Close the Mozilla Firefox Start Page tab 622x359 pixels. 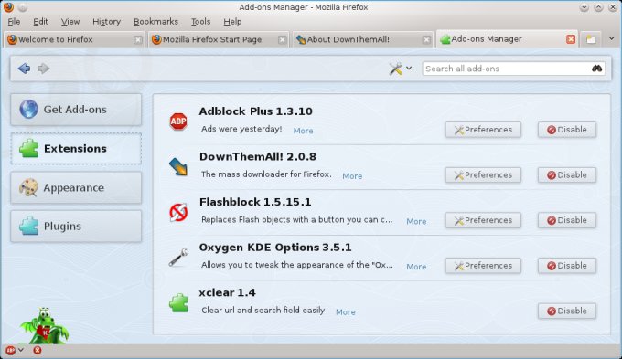pyautogui.click(x=282, y=39)
